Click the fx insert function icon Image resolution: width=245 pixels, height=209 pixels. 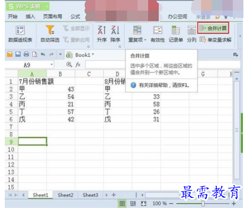coord(78,65)
